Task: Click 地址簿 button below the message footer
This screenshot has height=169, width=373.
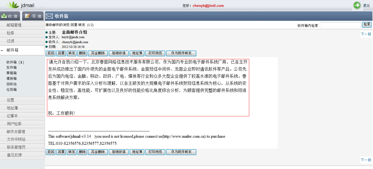Action: click(137, 152)
